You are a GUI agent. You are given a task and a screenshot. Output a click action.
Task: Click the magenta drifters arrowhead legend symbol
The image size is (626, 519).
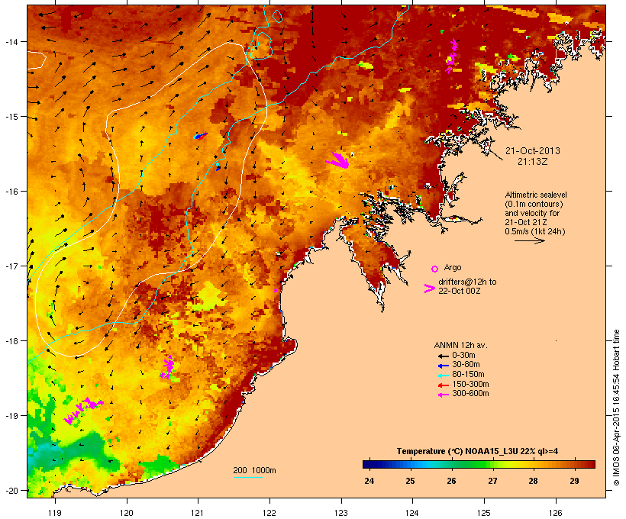[x=429, y=289]
